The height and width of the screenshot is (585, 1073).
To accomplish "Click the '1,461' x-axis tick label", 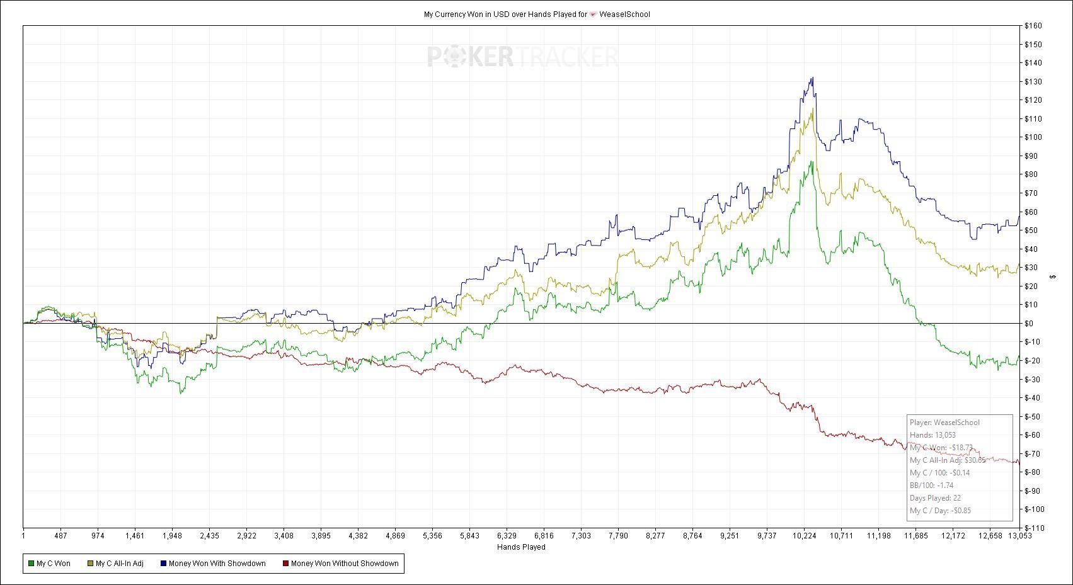I will (x=135, y=536).
